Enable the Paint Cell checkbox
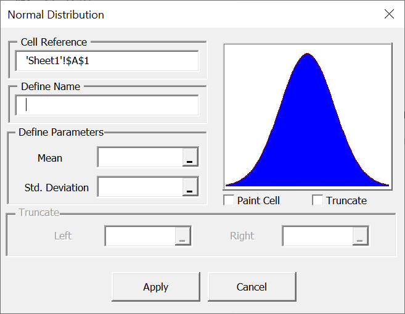The height and width of the screenshot is (314, 405). 229,200
